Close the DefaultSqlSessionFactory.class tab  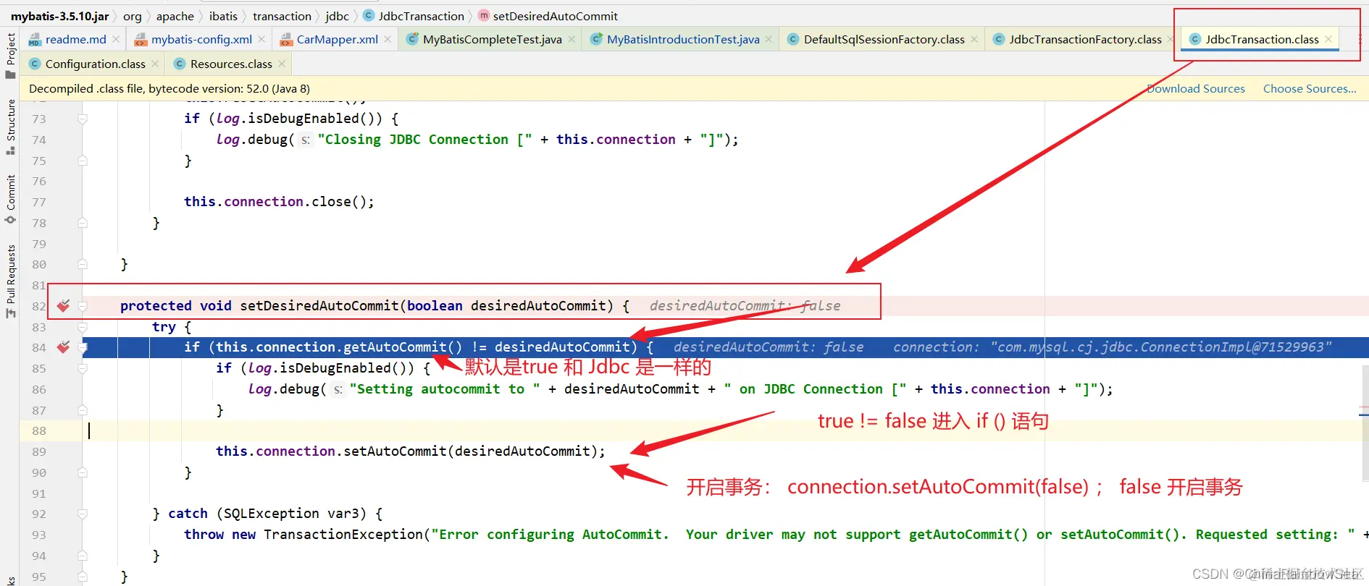[974, 39]
